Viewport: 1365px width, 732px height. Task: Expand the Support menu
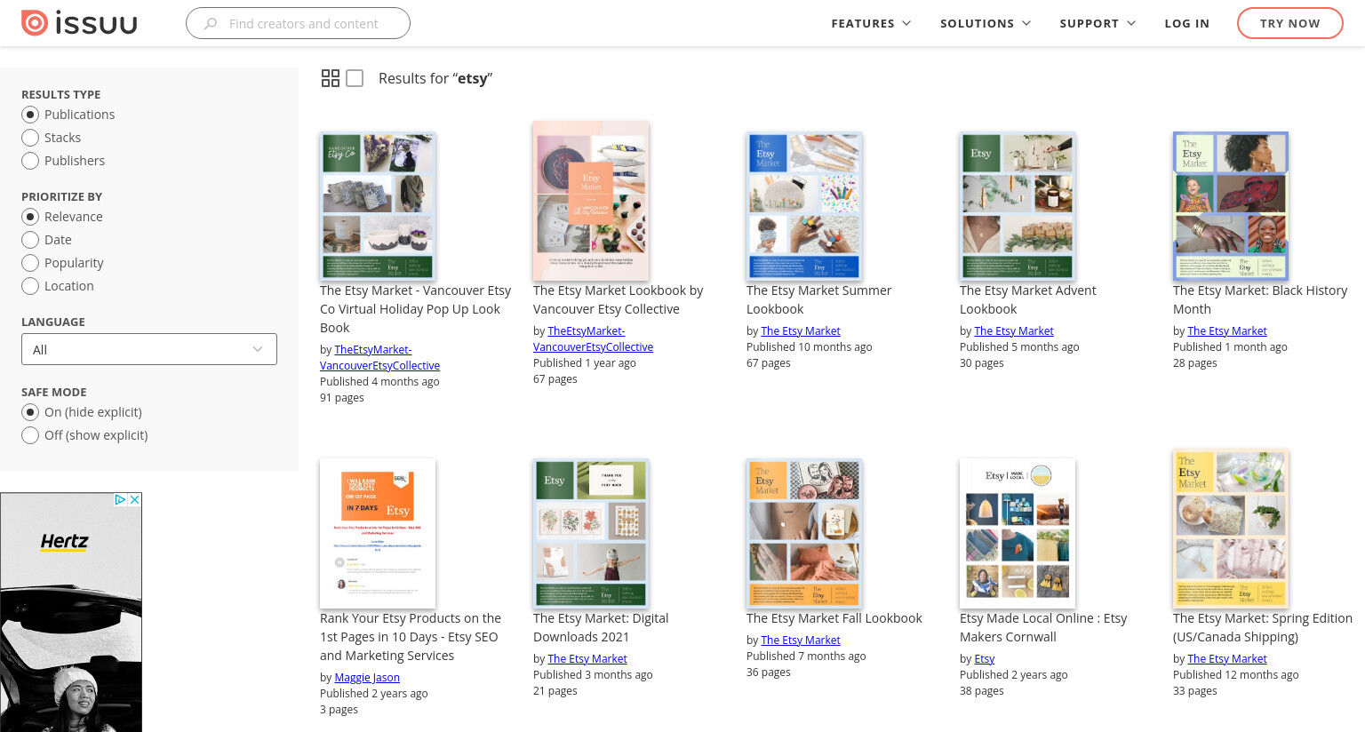click(1098, 24)
